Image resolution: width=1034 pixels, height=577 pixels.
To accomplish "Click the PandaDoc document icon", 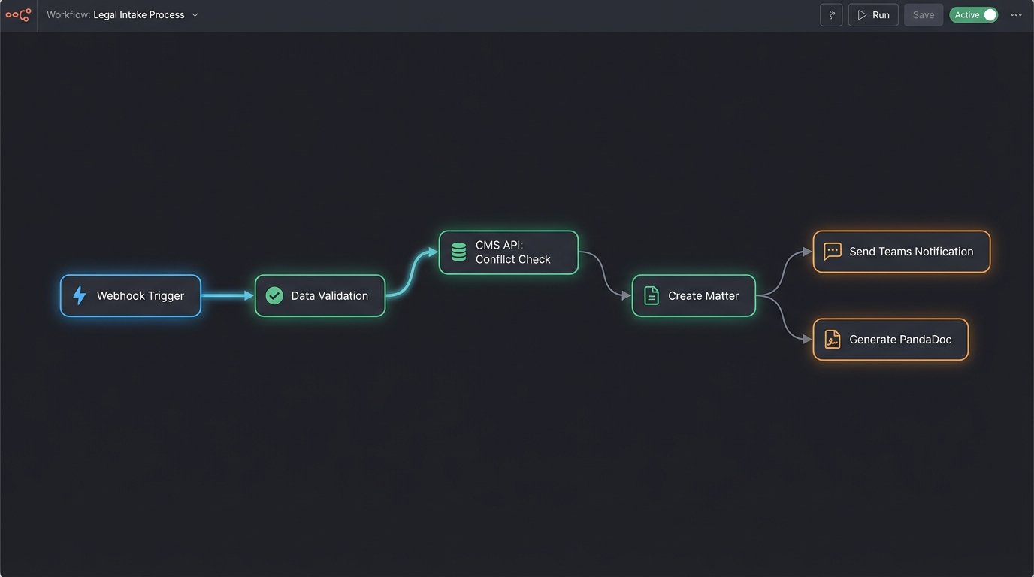I will pos(832,339).
